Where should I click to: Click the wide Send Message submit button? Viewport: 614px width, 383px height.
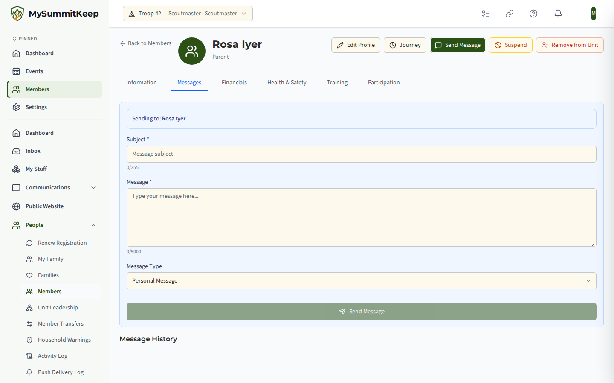click(361, 312)
